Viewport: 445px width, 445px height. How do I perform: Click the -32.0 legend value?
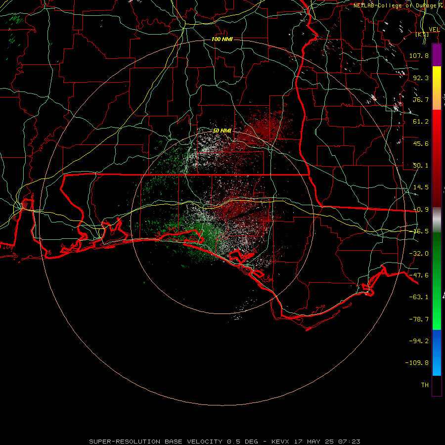click(419, 254)
